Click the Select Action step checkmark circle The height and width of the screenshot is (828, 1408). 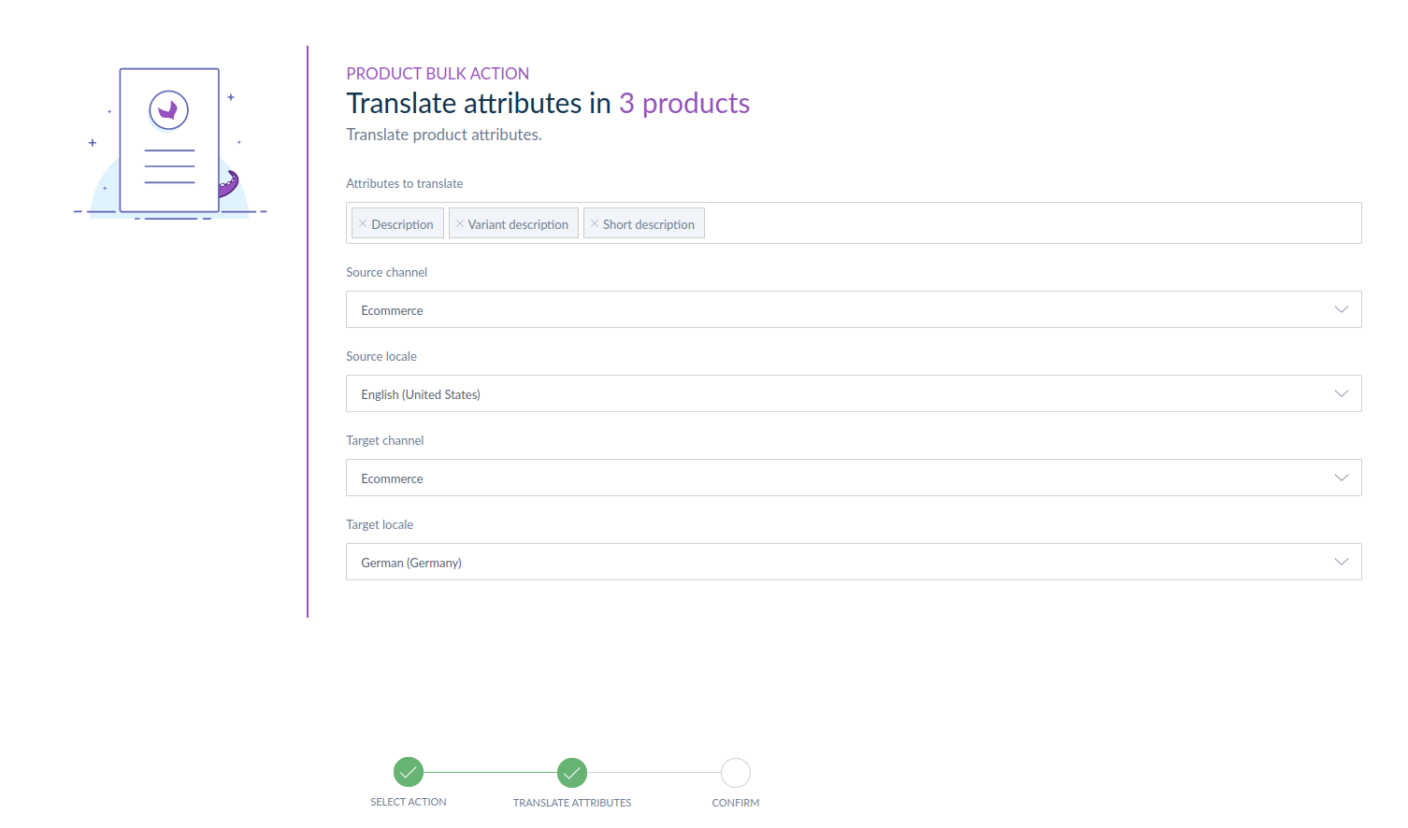pos(409,773)
